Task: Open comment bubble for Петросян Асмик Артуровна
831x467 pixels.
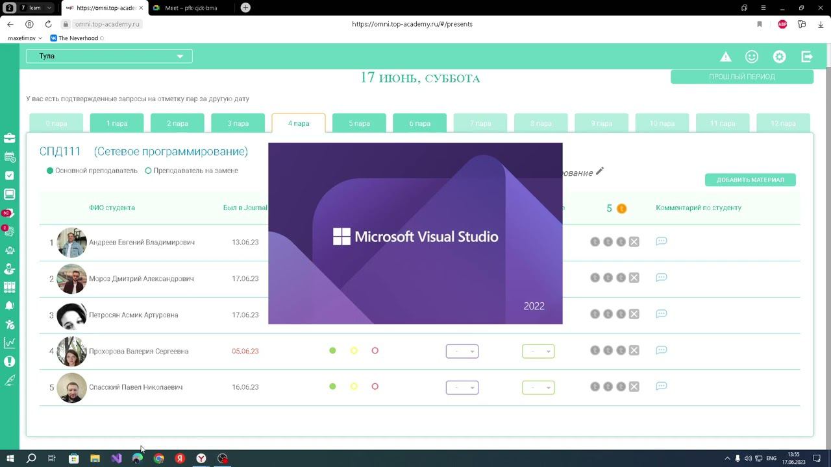Action: tap(662, 314)
